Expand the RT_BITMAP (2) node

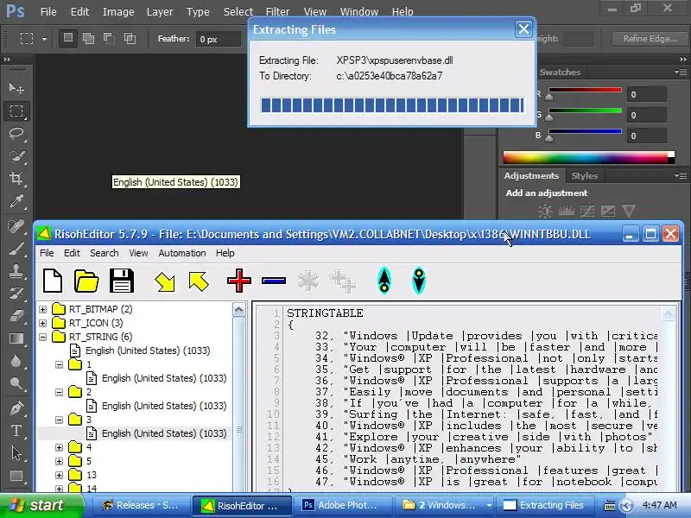coord(42,309)
